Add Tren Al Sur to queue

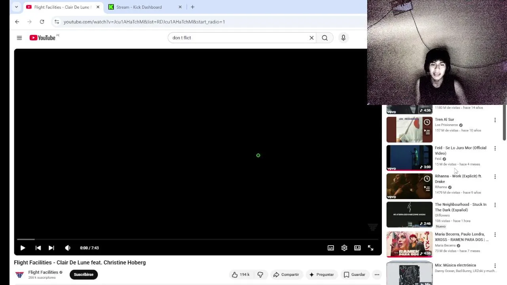pyautogui.click(x=427, y=132)
